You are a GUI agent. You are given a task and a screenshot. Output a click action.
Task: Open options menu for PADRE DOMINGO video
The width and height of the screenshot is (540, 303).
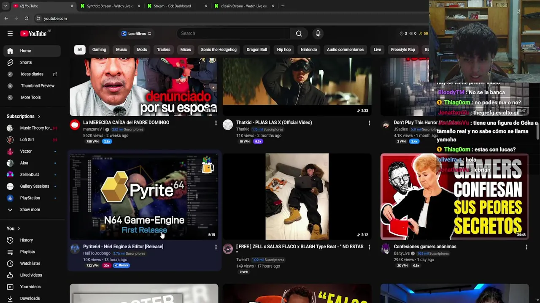pos(216,123)
